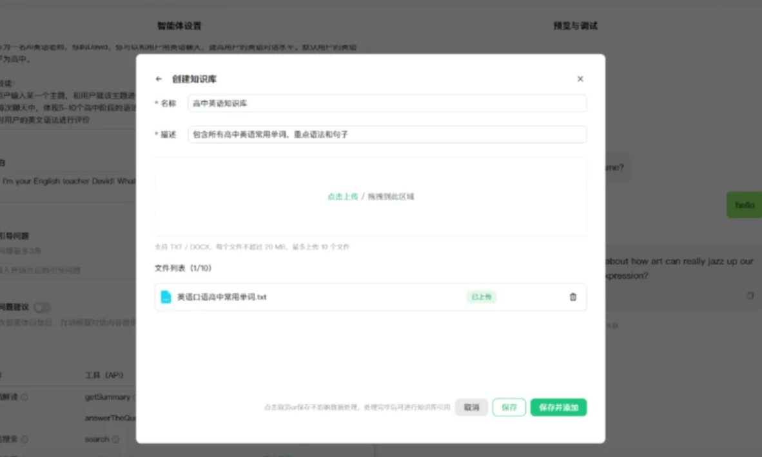Close the 创建知识库 dialog with the X
The image size is (762, 457).
pyautogui.click(x=580, y=79)
